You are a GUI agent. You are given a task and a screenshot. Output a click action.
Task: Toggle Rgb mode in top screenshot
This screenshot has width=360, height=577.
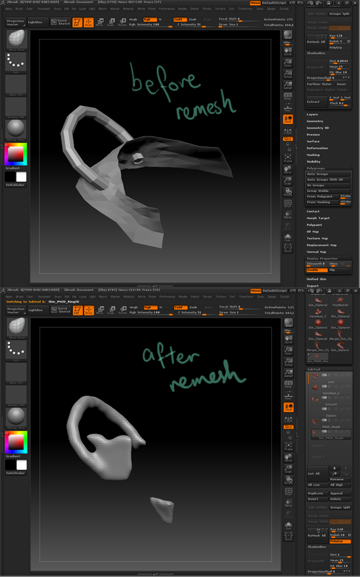coord(150,20)
